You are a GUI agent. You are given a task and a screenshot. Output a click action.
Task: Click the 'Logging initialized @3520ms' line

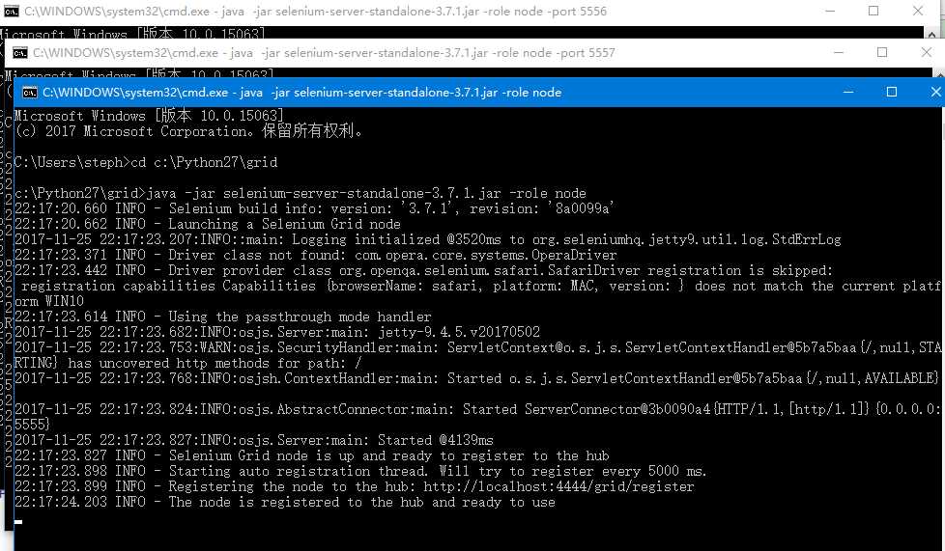pyautogui.click(x=428, y=239)
